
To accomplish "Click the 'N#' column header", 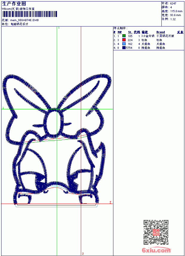I will 120,32.
